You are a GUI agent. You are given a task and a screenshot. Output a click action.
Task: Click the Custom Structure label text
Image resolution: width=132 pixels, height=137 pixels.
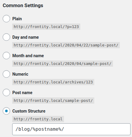29,111
